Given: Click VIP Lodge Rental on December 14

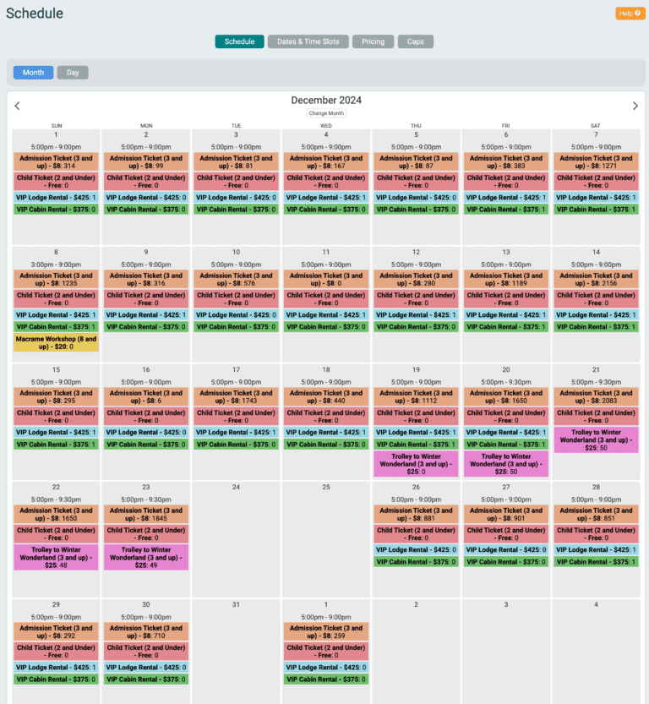Looking at the screenshot, I should pos(596,314).
